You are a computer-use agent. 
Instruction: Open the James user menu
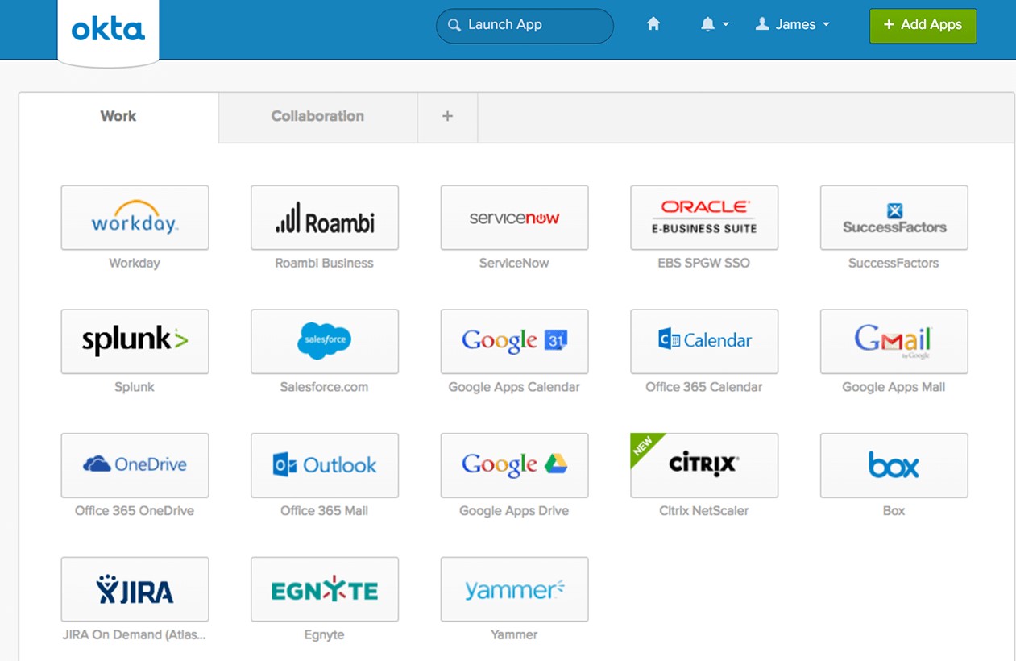coord(793,25)
